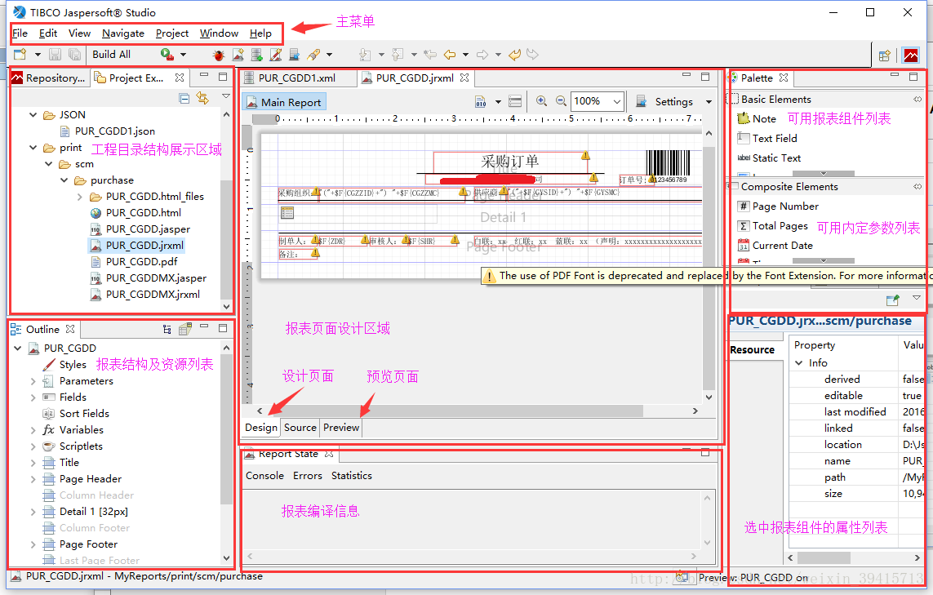Open the Navigate menu
This screenshot has height=595, width=933.
click(123, 33)
